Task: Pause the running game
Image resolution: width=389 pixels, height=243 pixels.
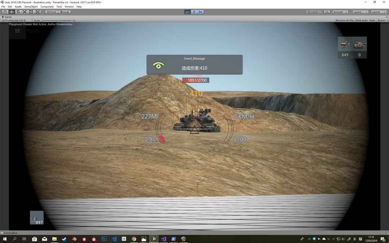Action: [194, 12]
